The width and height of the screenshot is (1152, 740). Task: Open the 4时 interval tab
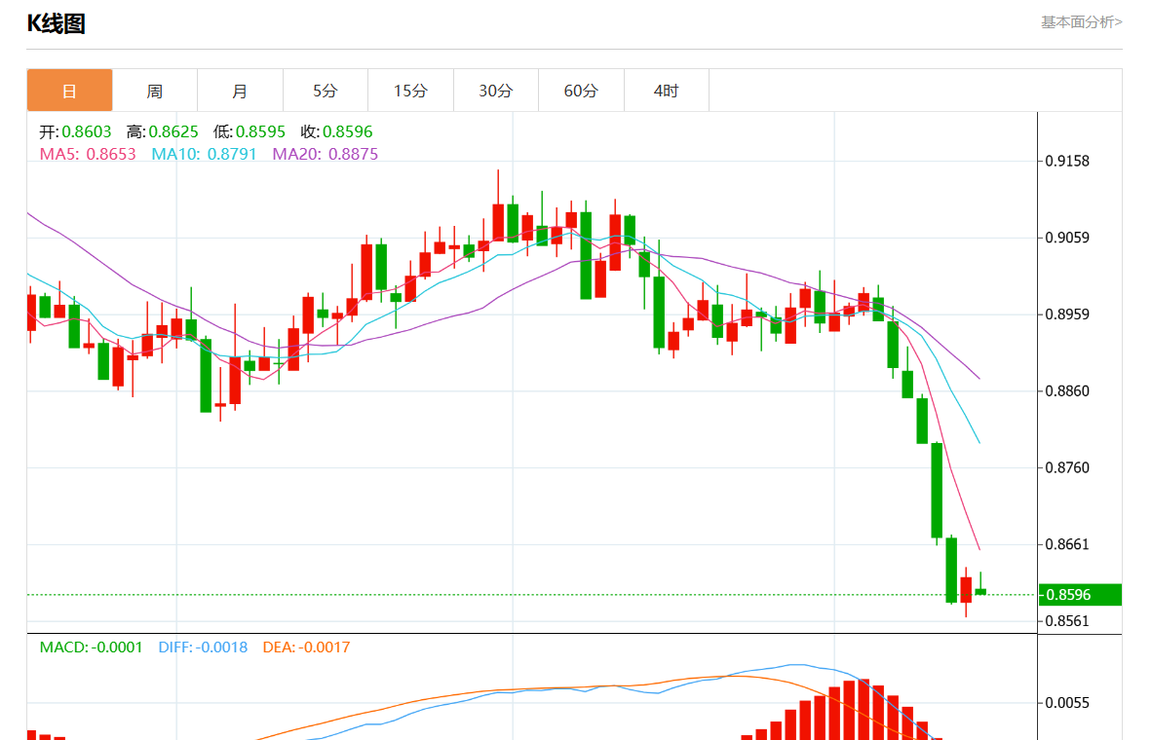(x=667, y=91)
